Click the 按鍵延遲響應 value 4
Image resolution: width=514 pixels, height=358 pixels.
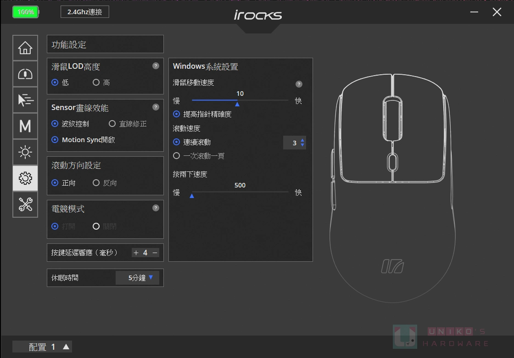pyautogui.click(x=145, y=253)
